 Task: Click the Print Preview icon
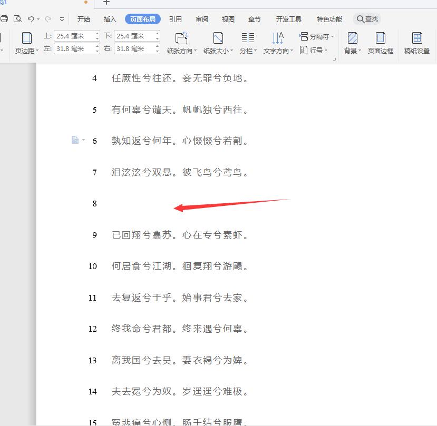(17, 18)
